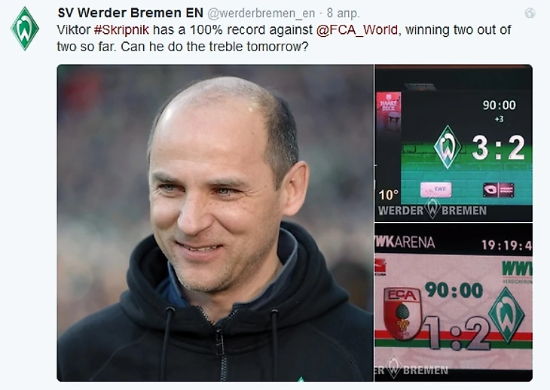Open the @werderbremen_en handle link
Image resolution: width=550 pixels, height=390 pixels.
point(261,14)
